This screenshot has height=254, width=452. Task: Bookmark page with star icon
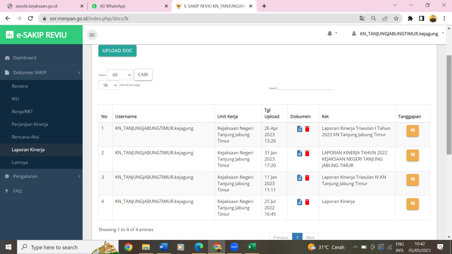396,18
